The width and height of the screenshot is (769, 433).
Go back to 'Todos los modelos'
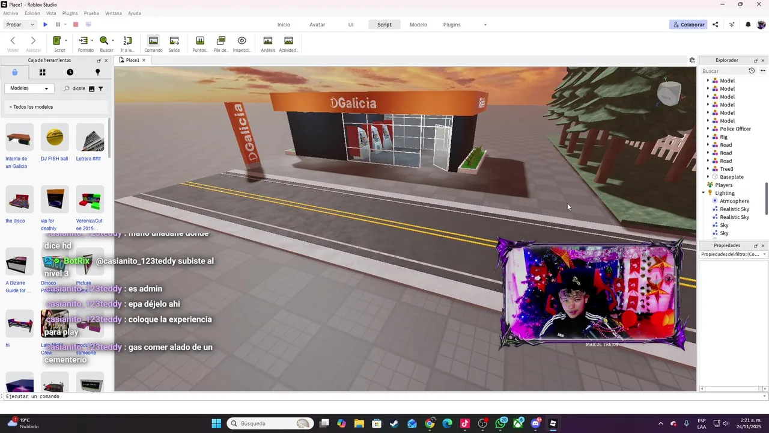[x=31, y=107]
